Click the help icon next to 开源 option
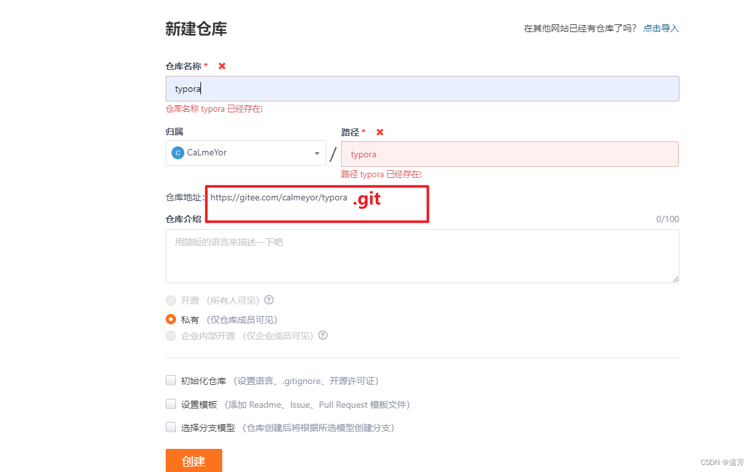 (x=268, y=300)
